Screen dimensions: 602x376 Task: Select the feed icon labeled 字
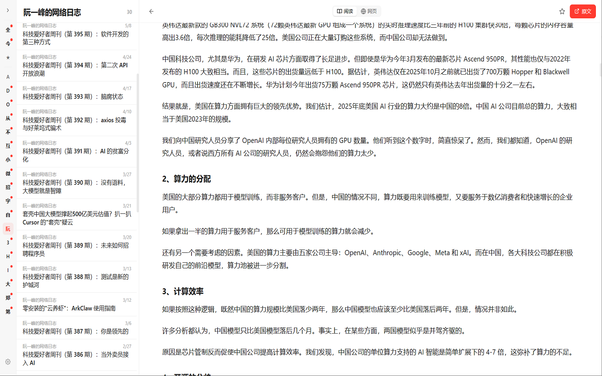coord(8,201)
